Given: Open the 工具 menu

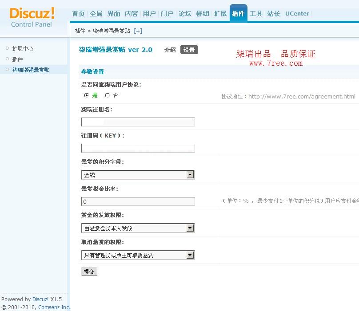Looking at the screenshot, I should point(256,13).
